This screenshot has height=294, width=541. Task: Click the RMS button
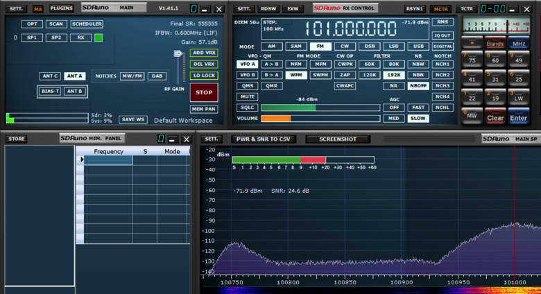click(443, 22)
